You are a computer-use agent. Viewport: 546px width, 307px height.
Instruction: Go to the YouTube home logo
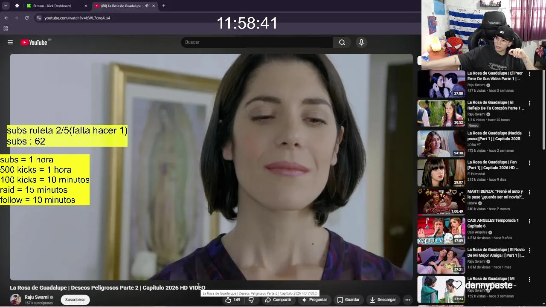coord(34,42)
